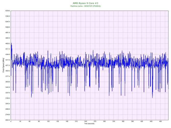Click the 300 tick on time axis
Viewport: 171px width, 128px height.
point(104,121)
